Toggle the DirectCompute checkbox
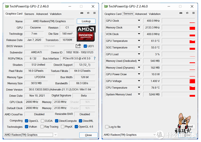Image resolution: width=201 pixels, height=142 pixels. (56, 121)
